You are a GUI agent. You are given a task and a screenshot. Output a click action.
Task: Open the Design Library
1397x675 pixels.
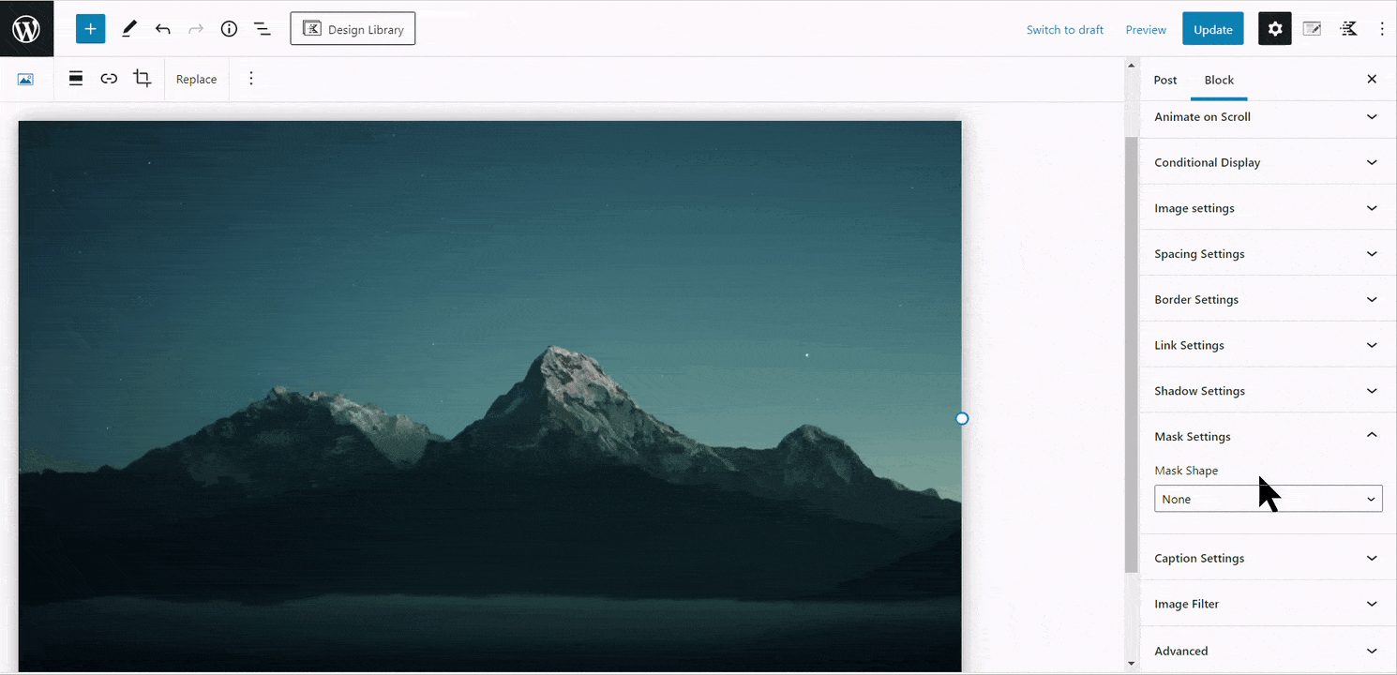pos(353,29)
